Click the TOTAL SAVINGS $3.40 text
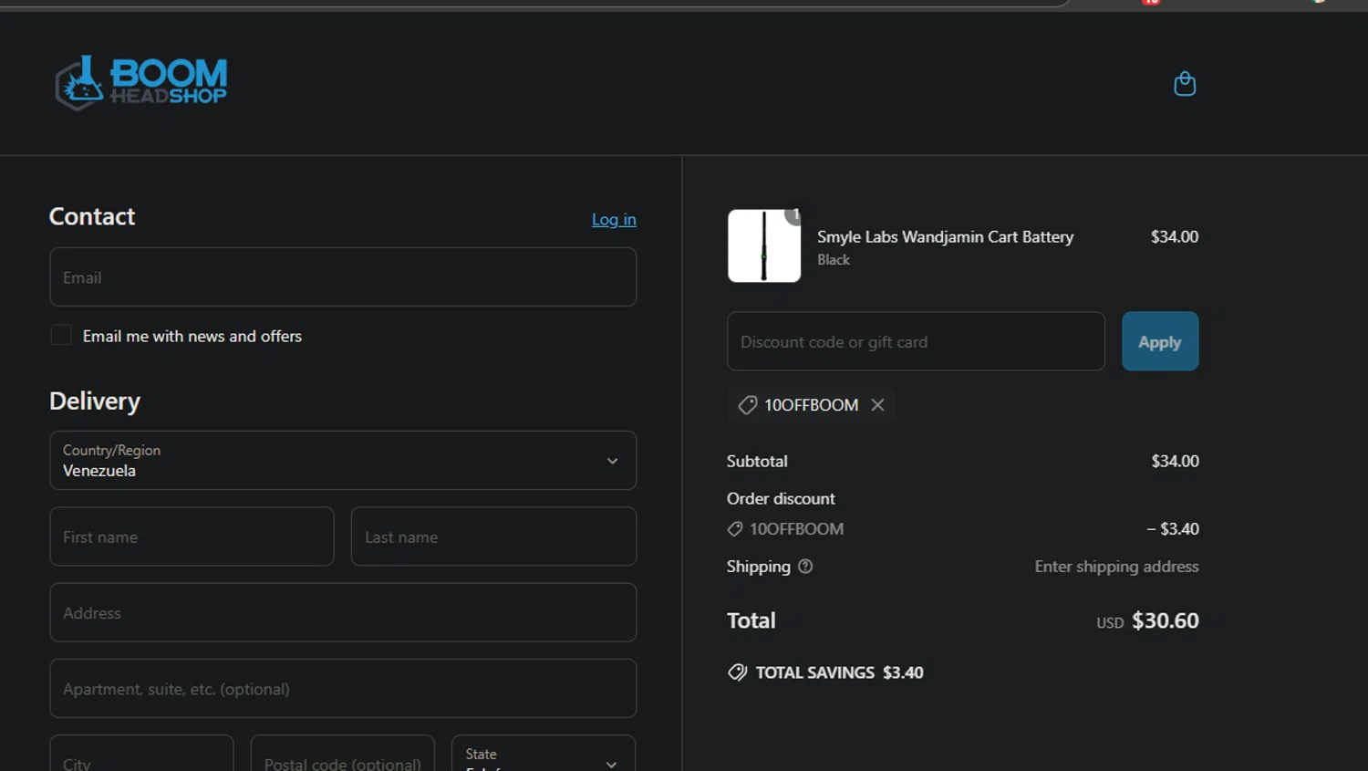Image resolution: width=1368 pixels, height=771 pixels. pos(839,672)
